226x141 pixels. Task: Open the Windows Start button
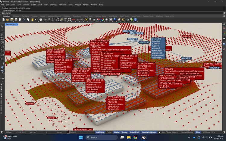pyautogui.click(x=81, y=137)
